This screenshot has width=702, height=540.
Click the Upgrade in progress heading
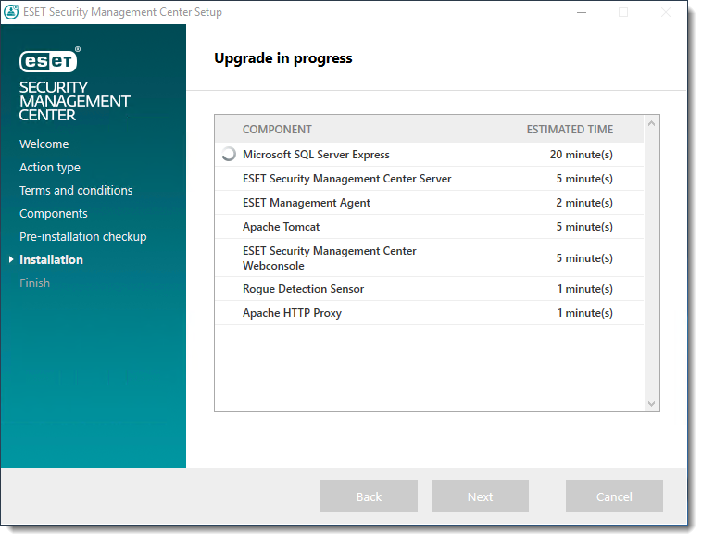click(283, 58)
